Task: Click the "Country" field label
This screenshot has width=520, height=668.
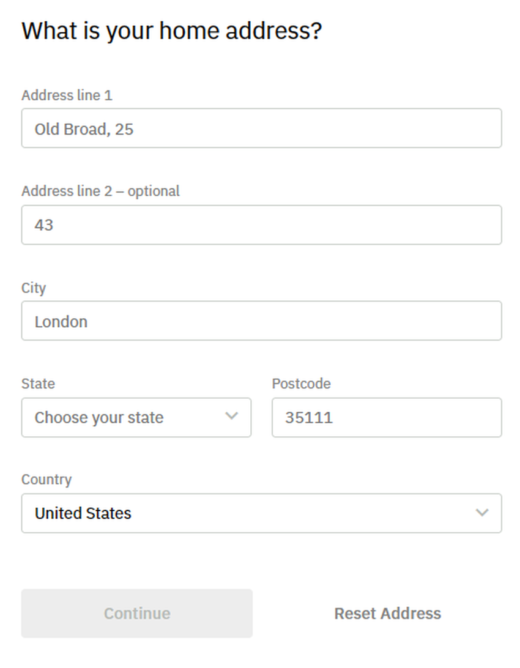Action: (x=46, y=480)
